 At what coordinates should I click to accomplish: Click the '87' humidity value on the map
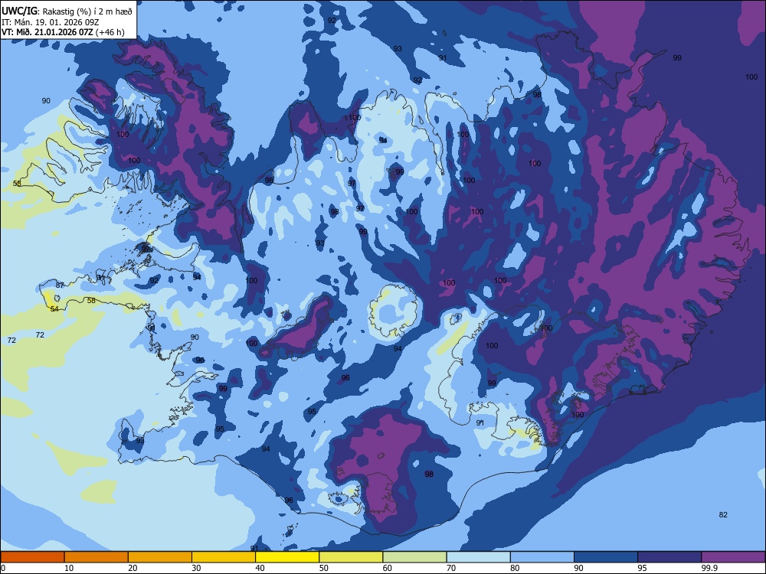tap(60, 285)
